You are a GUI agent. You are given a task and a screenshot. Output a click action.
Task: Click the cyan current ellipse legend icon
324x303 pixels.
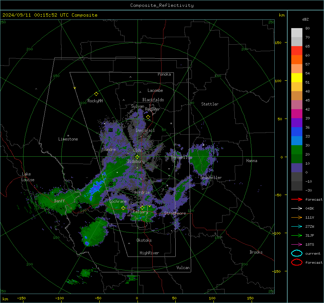click(x=297, y=253)
